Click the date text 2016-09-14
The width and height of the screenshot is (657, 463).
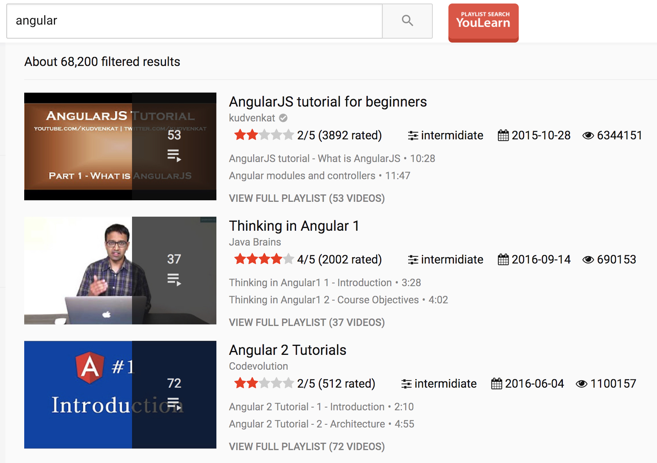pos(541,259)
